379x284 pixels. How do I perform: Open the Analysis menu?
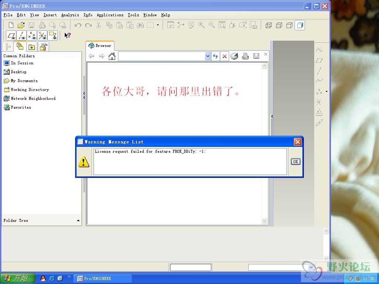pos(70,15)
